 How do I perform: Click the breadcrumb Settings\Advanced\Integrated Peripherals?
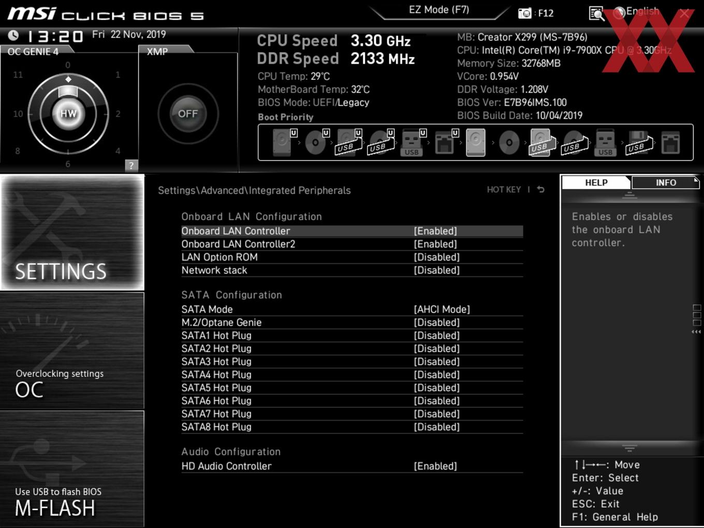tap(254, 190)
